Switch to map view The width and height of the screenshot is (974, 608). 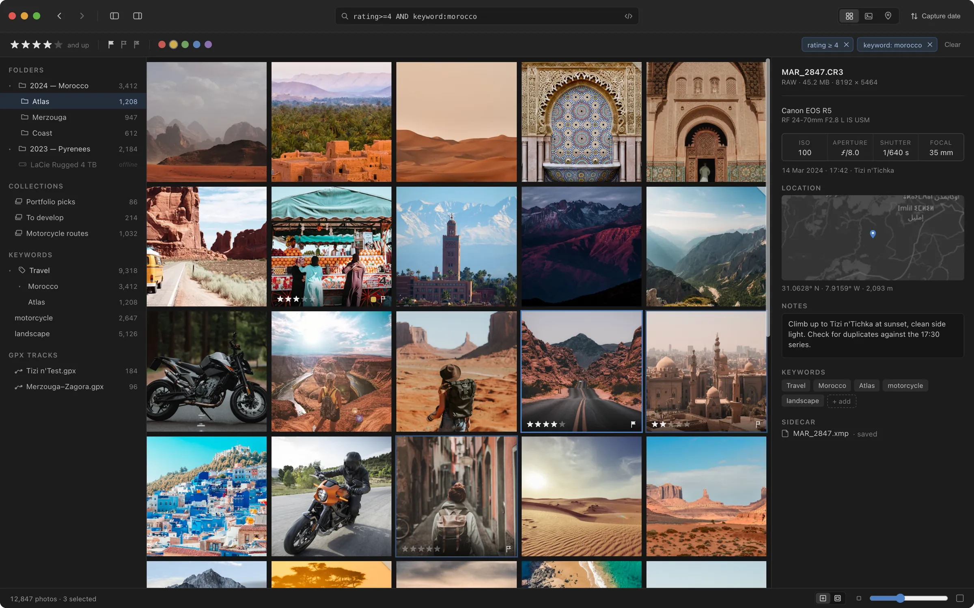888,16
